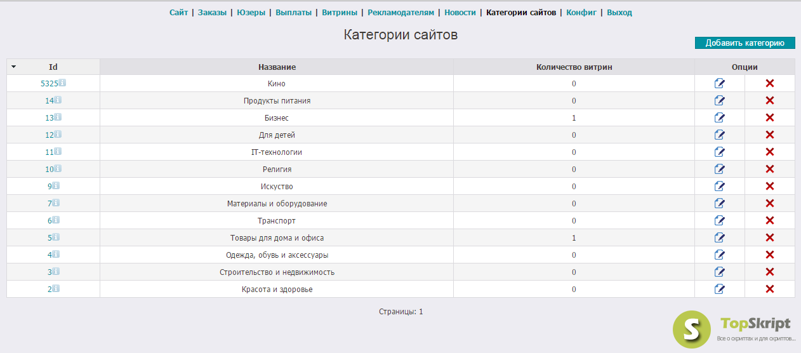Delete the Товары для дома и офиса category
This screenshot has height=353, width=801.
770,237
